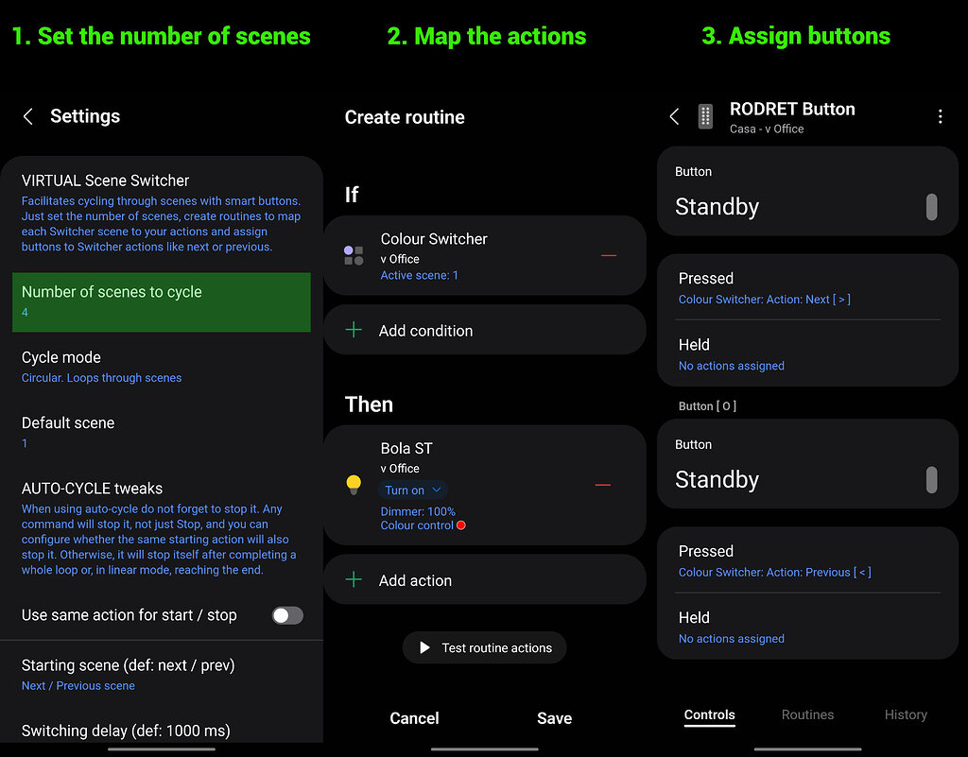The width and height of the screenshot is (968, 757).
Task: Open Number of scenes to cycle setting
Action: pyautogui.click(x=161, y=301)
